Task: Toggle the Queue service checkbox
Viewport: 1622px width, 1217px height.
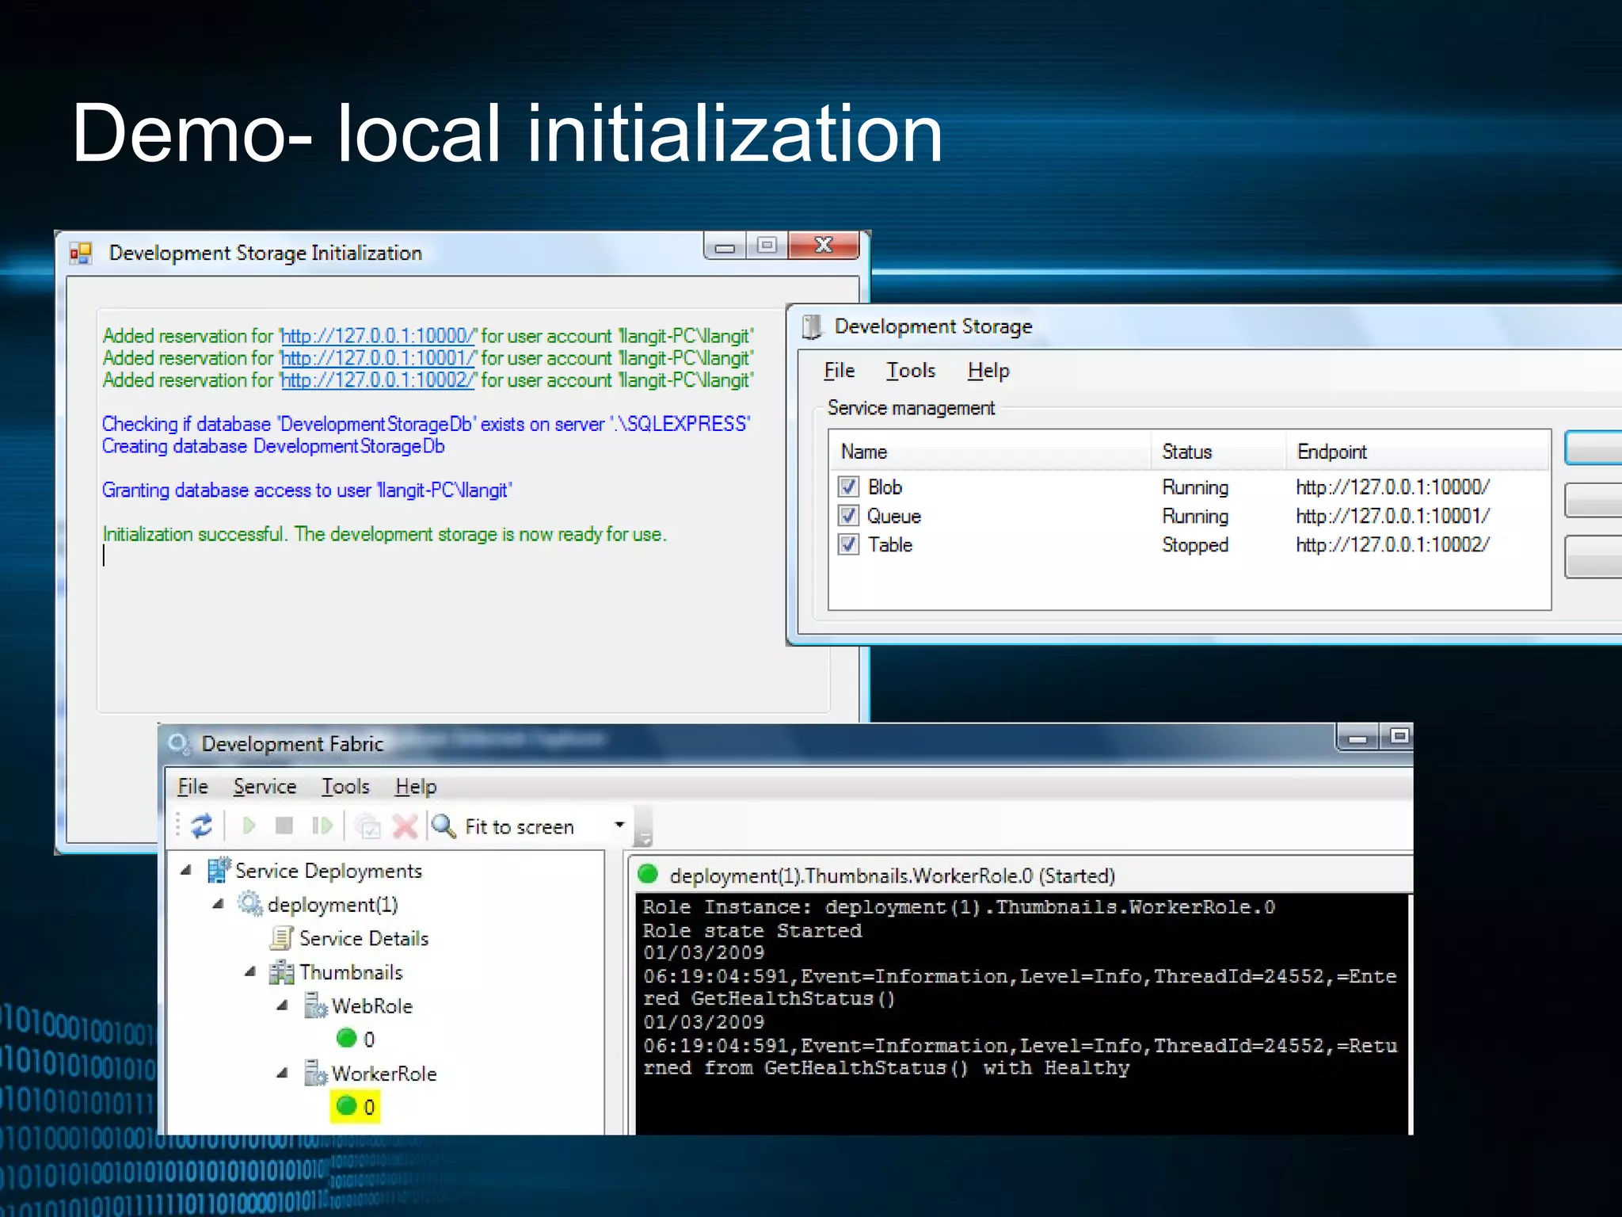Action: (848, 516)
